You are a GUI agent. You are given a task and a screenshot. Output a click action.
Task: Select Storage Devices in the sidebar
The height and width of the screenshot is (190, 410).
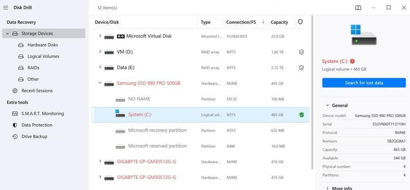coord(44,33)
